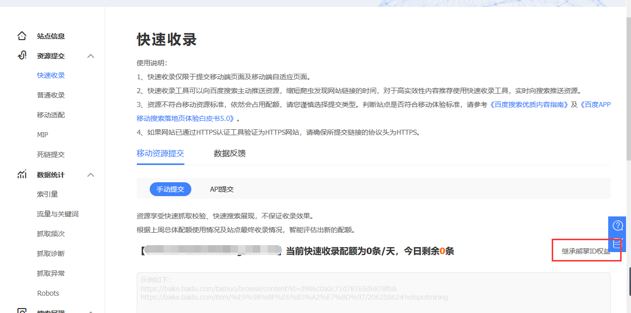
Task: Switch to API提交 mode
Action: 222,189
